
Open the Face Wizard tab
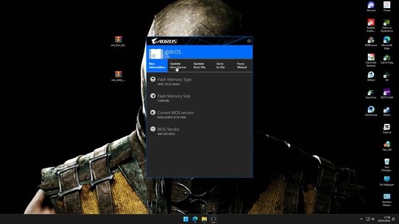click(242, 65)
